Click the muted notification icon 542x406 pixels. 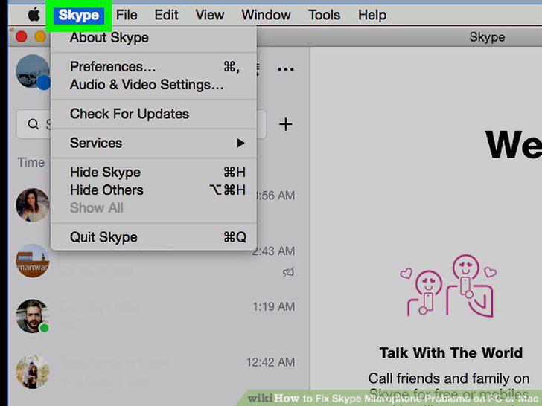click(x=288, y=272)
